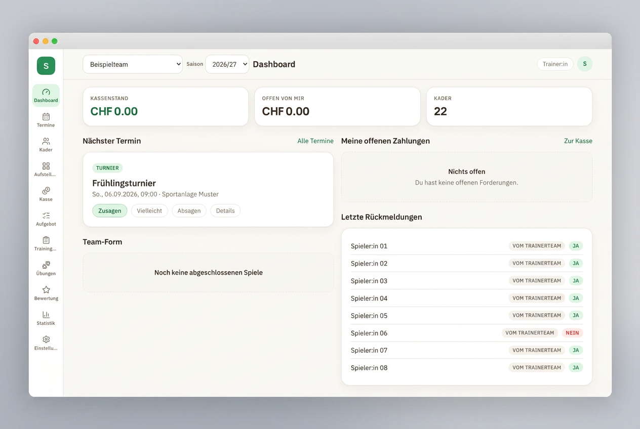Open the Kader people icon
Viewport: 640px width, 429px height.
(x=46, y=142)
